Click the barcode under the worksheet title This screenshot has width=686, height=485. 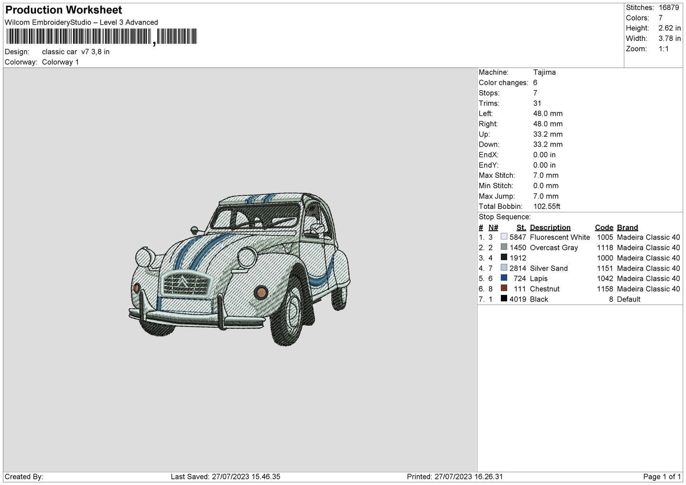pos(101,37)
